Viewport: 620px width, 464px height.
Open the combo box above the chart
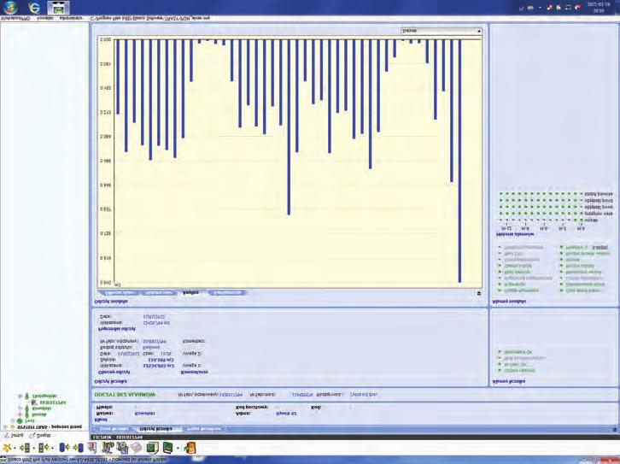[x=442, y=31]
